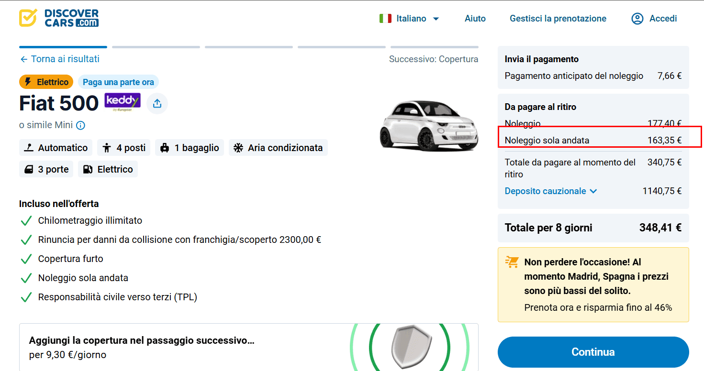Click the chevron next to Deposito cauzionale

pos(593,191)
